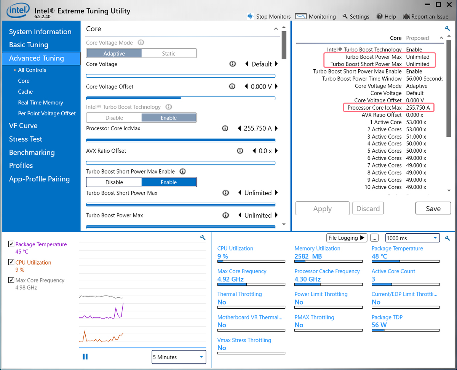Show info icon for Turbo Boost Power Max
Image resolution: width=457 pixels, height=370 pixels.
(225, 215)
